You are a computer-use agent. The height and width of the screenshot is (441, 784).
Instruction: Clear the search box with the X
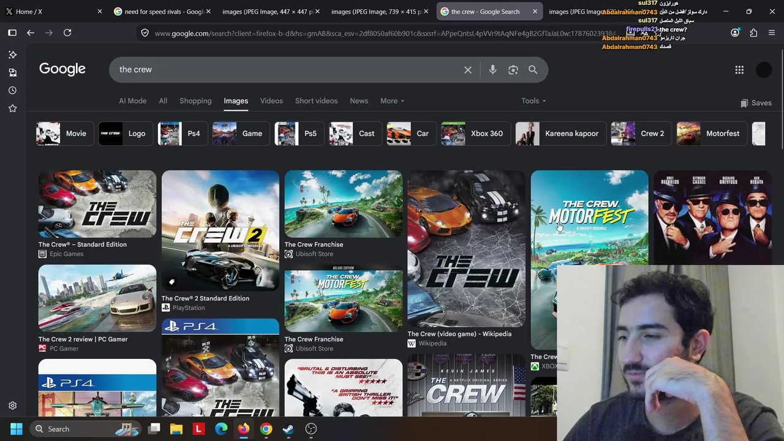pyautogui.click(x=468, y=70)
